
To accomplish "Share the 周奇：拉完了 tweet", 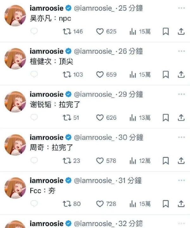I will click(181, 160).
